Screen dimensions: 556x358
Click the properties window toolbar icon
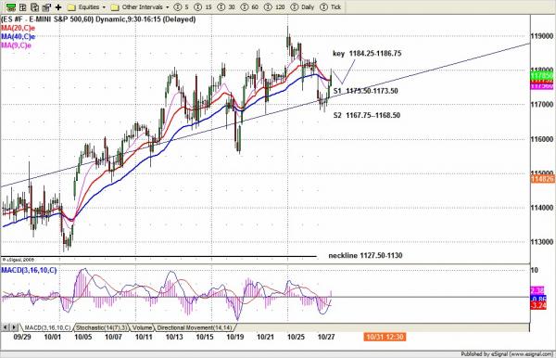tap(46, 6)
